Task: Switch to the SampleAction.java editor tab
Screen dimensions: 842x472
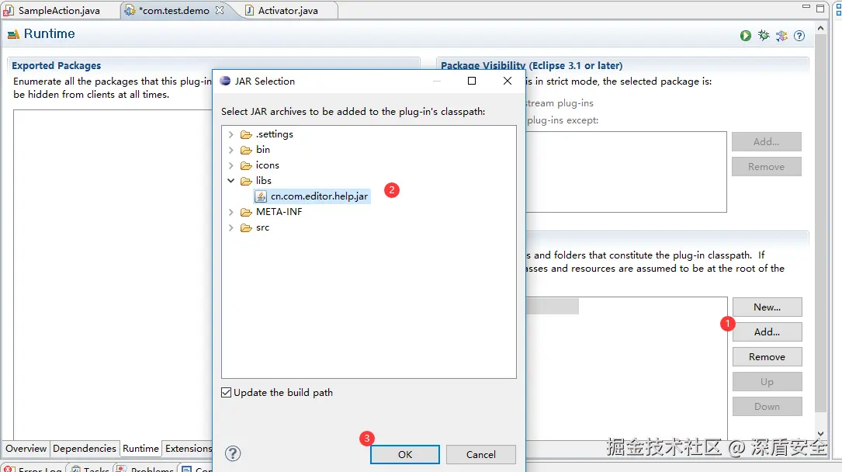Action: click(x=59, y=10)
